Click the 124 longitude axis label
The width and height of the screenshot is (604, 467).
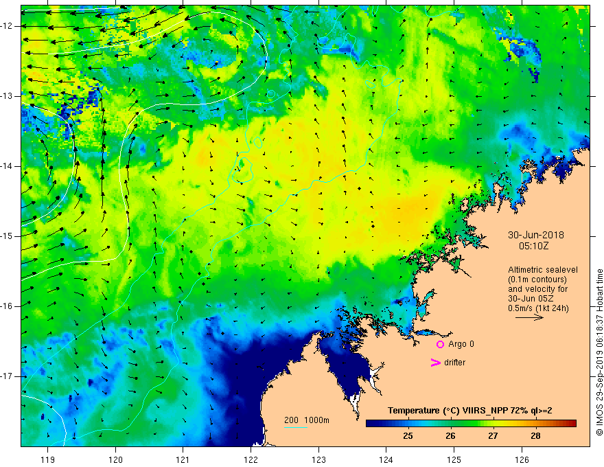click(x=386, y=459)
